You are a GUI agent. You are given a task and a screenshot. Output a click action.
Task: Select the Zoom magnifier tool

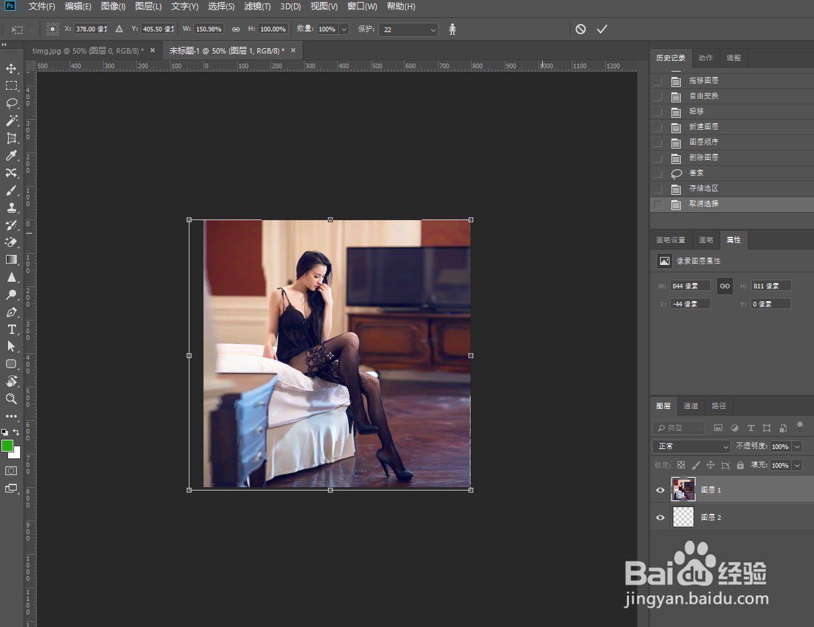[11, 399]
